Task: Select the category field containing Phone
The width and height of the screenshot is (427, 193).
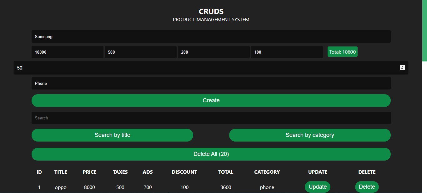Action: 211,83
